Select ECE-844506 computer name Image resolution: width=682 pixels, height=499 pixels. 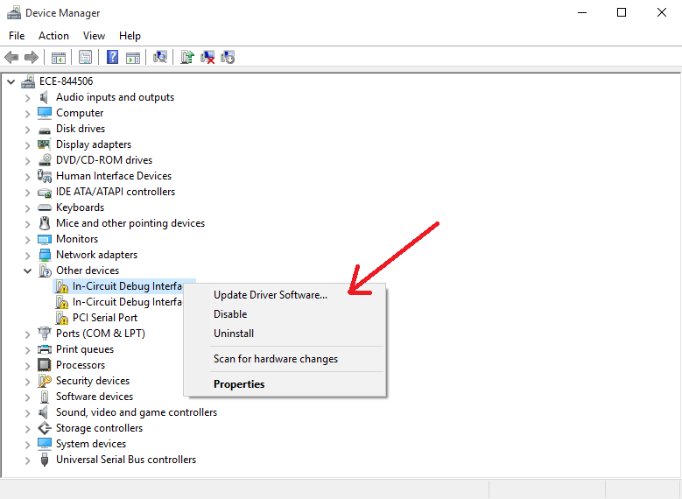tap(67, 81)
